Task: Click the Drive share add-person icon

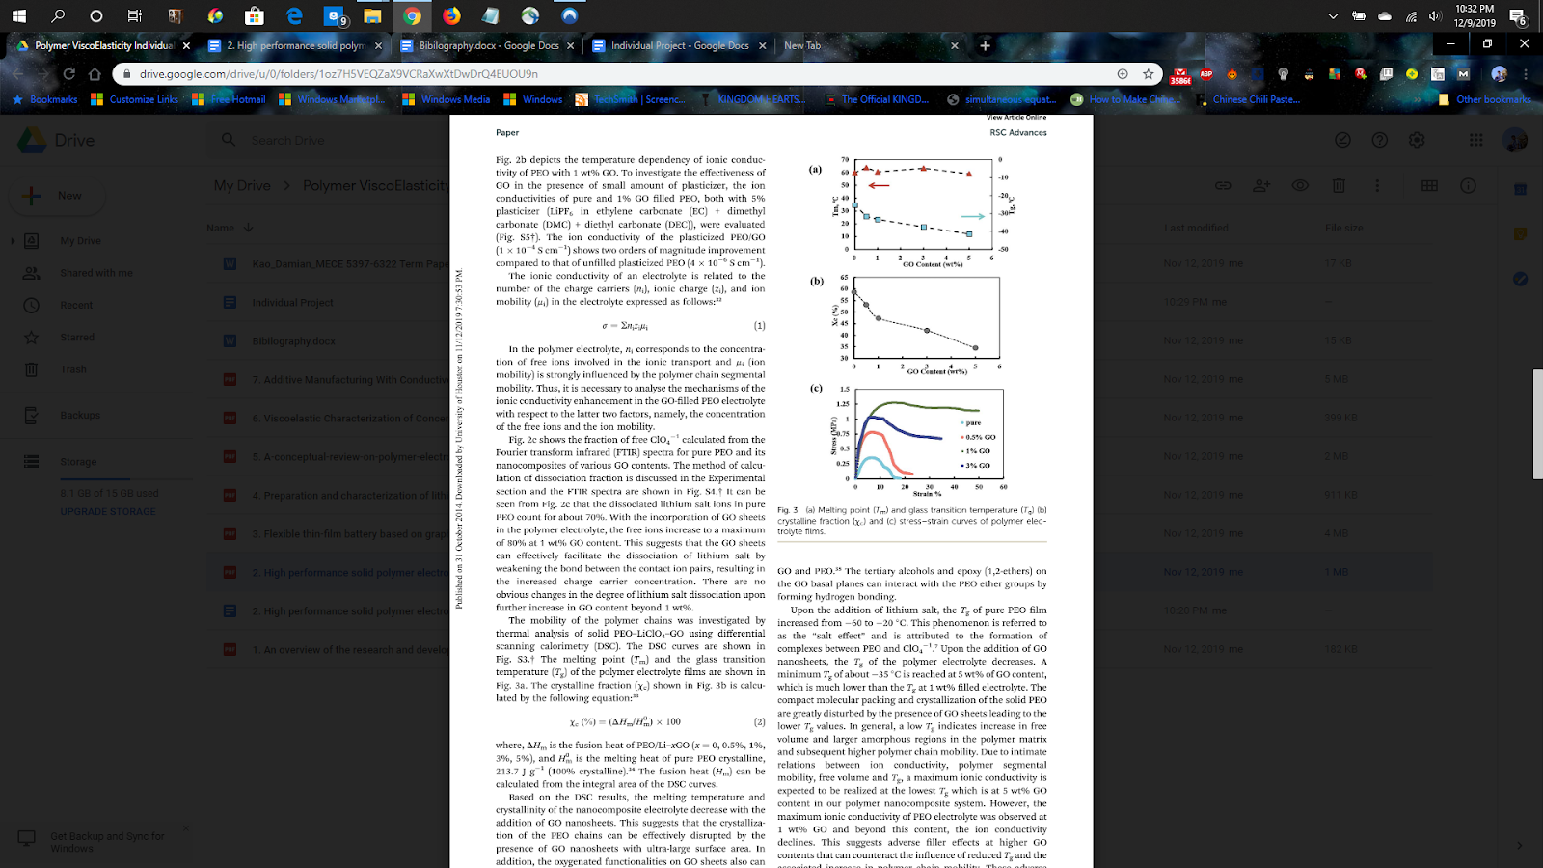Action: [1261, 185]
